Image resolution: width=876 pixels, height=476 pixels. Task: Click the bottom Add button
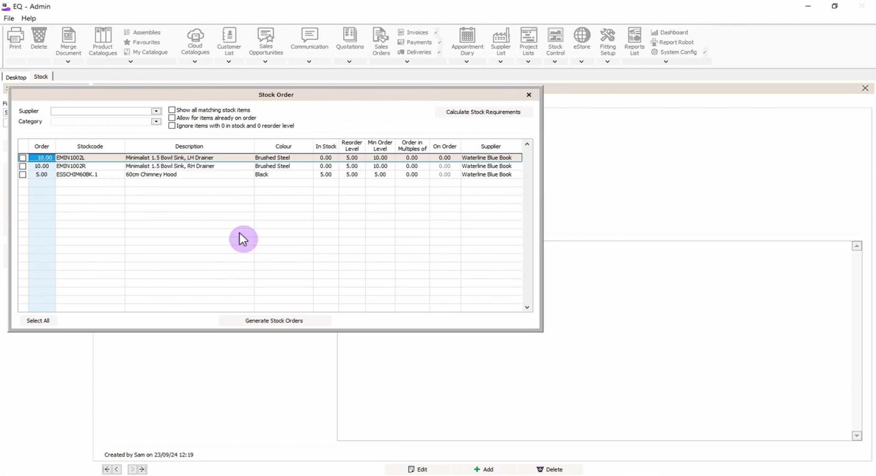coord(484,469)
